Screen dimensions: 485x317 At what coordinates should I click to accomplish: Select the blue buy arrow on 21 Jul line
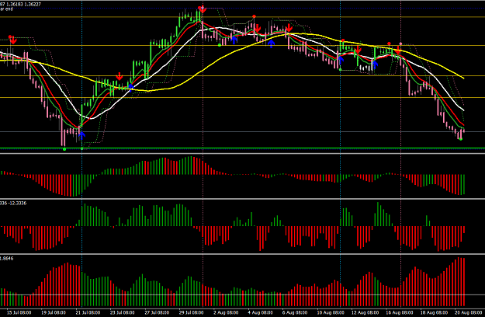click(x=81, y=135)
